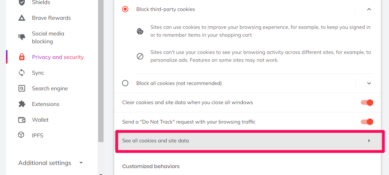
Task: Click the IPFS cube icon
Action: 22,135
